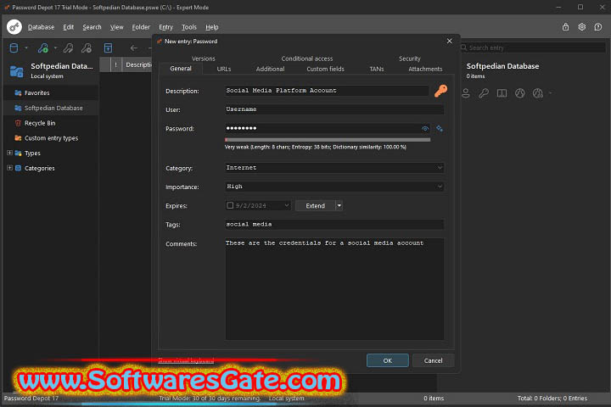Open dropdown beside globe icons in details pane

pyautogui.click(x=550, y=93)
